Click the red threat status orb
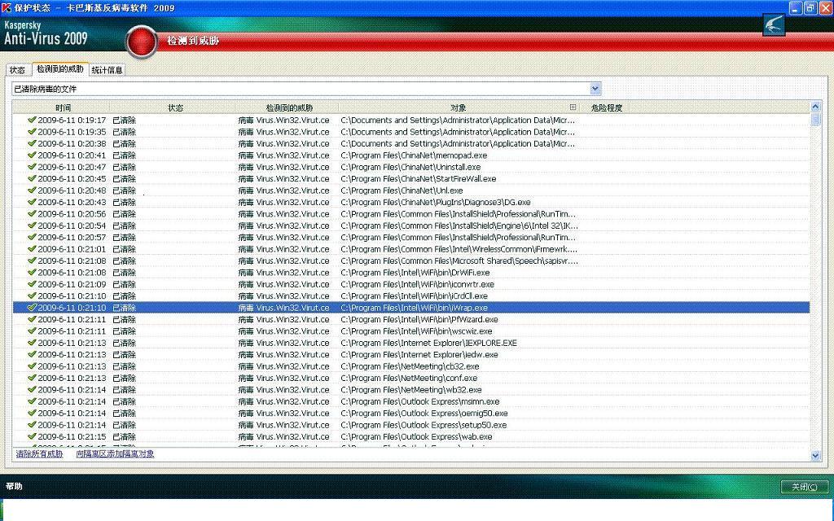This screenshot has width=834, height=521. tap(142, 42)
